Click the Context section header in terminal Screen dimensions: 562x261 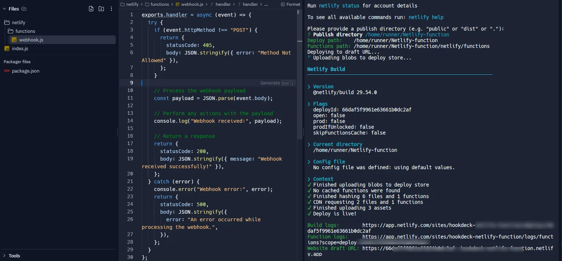[x=323, y=179]
